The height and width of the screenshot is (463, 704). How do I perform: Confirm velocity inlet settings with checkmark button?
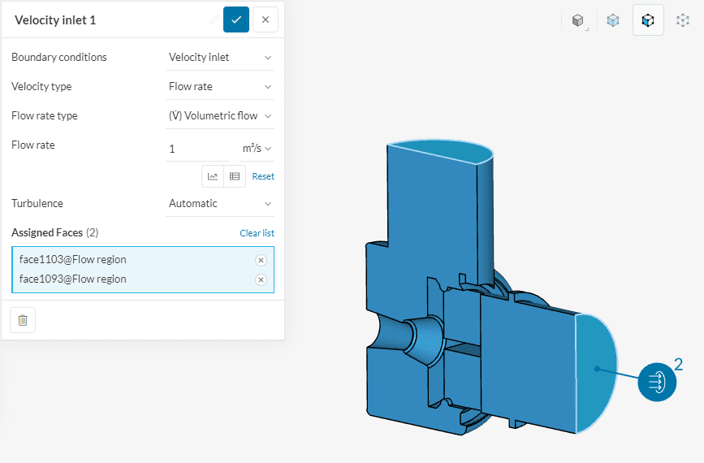(x=236, y=19)
